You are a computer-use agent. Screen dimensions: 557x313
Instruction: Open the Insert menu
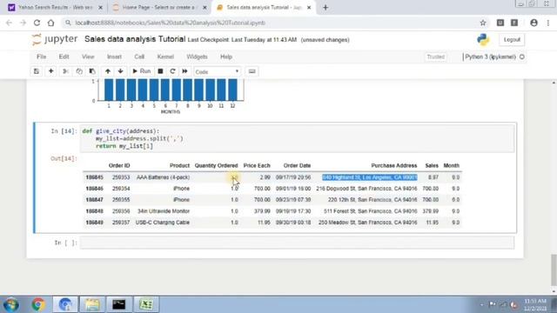(x=114, y=57)
